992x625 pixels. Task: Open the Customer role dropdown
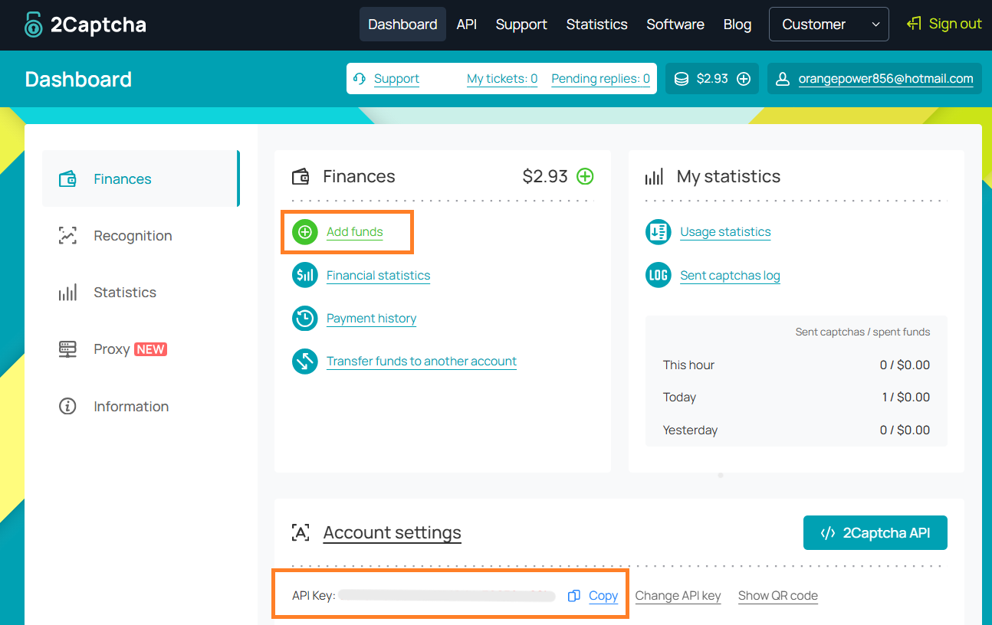click(829, 25)
